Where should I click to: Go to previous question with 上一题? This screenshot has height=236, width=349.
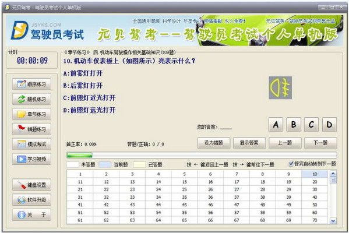(285, 143)
